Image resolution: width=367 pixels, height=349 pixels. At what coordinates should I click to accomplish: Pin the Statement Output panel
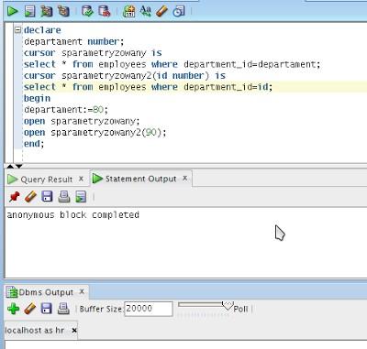[14, 197]
